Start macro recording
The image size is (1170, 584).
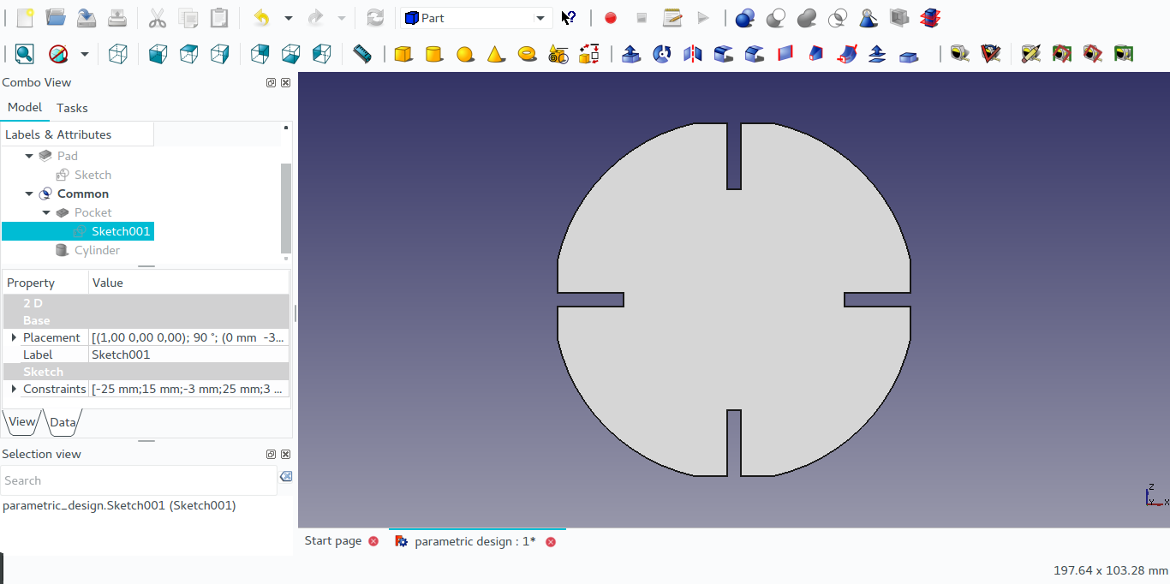pyautogui.click(x=610, y=17)
